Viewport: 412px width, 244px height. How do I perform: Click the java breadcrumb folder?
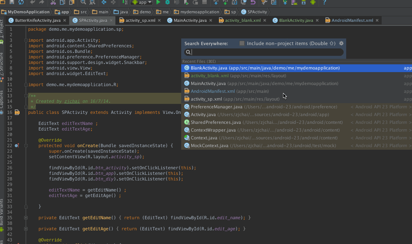121,12
